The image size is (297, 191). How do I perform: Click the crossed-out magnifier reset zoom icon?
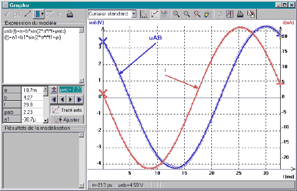click(196, 14)
